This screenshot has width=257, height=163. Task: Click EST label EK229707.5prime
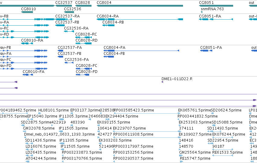[x=129, y=128]
